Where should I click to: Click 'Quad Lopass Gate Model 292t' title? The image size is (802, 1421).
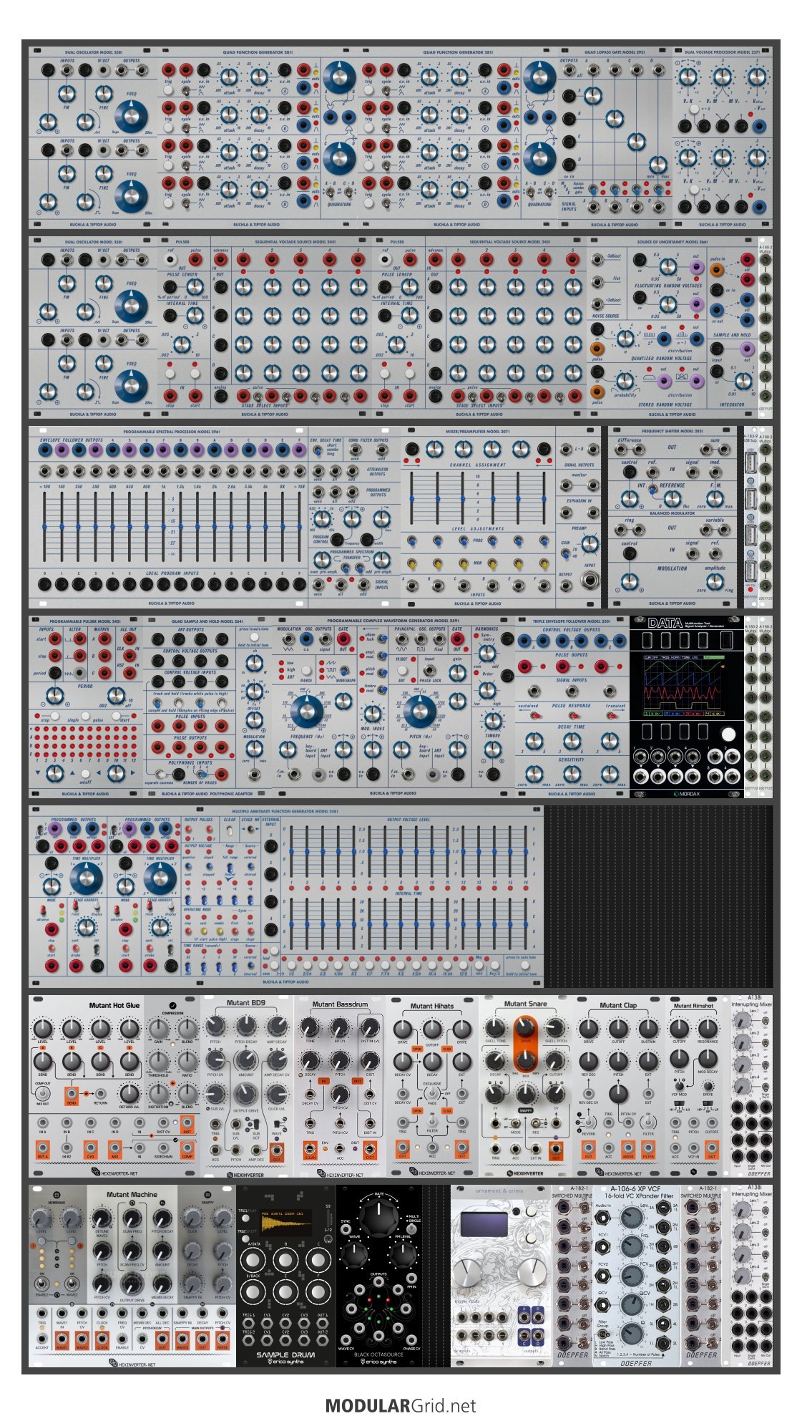tap(615, 52)
